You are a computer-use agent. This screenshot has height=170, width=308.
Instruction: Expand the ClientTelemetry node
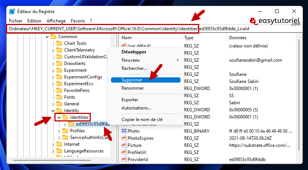(53, 50)
